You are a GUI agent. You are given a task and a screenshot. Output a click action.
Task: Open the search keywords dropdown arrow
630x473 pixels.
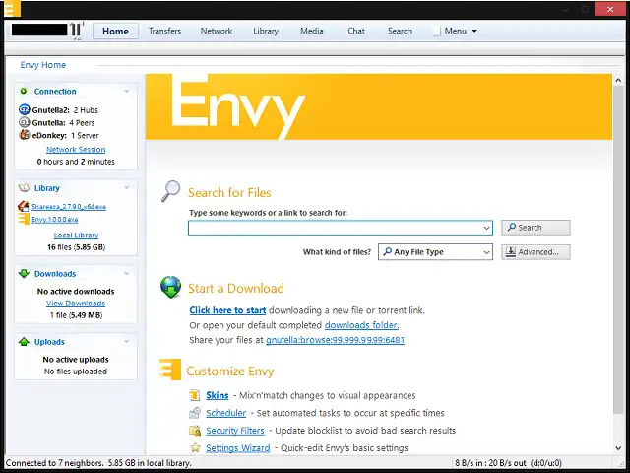point(486,228)
